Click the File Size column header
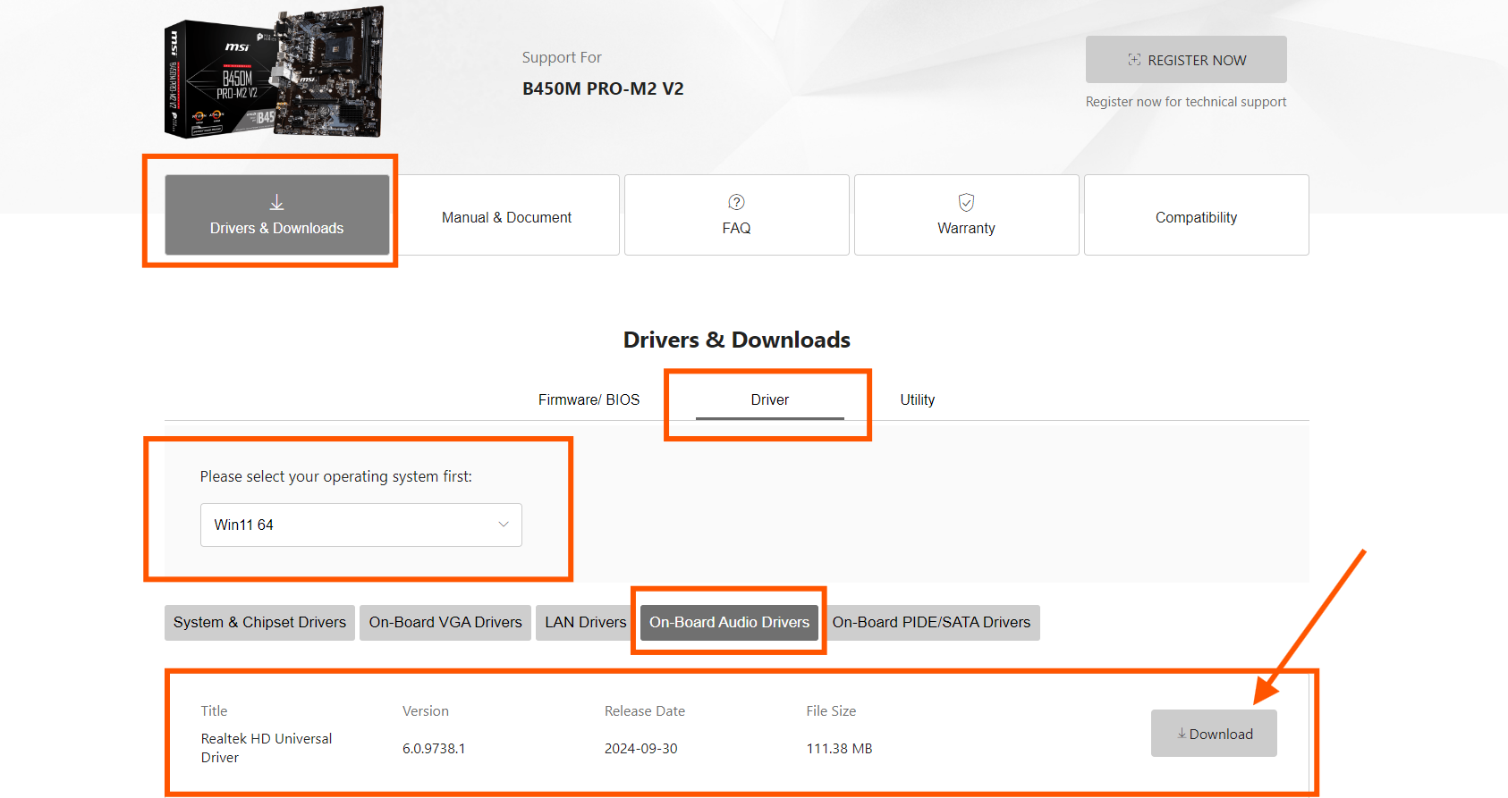This screenshot has height=798, width=1508. 831,711
